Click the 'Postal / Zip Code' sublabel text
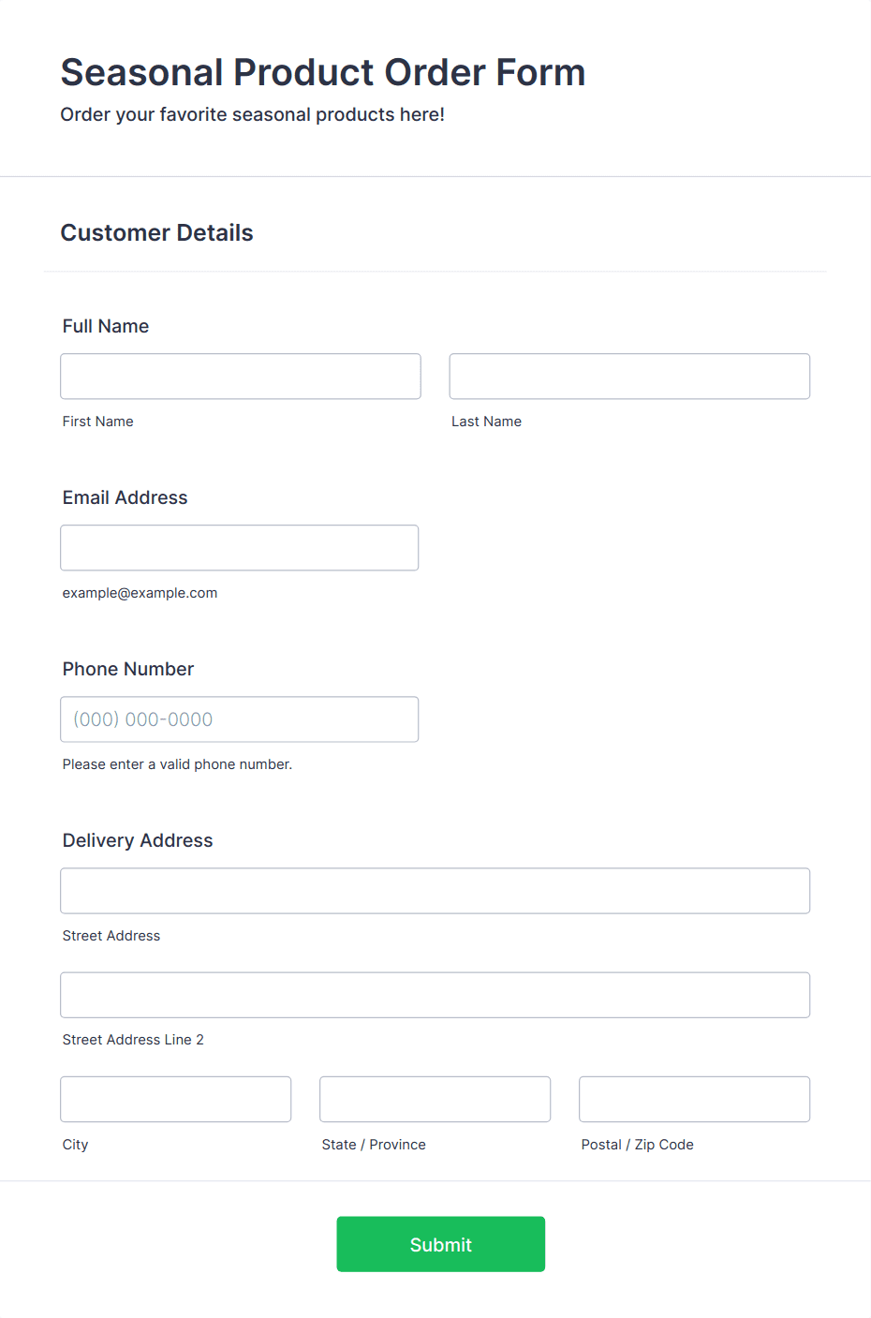 [638, 1145]
